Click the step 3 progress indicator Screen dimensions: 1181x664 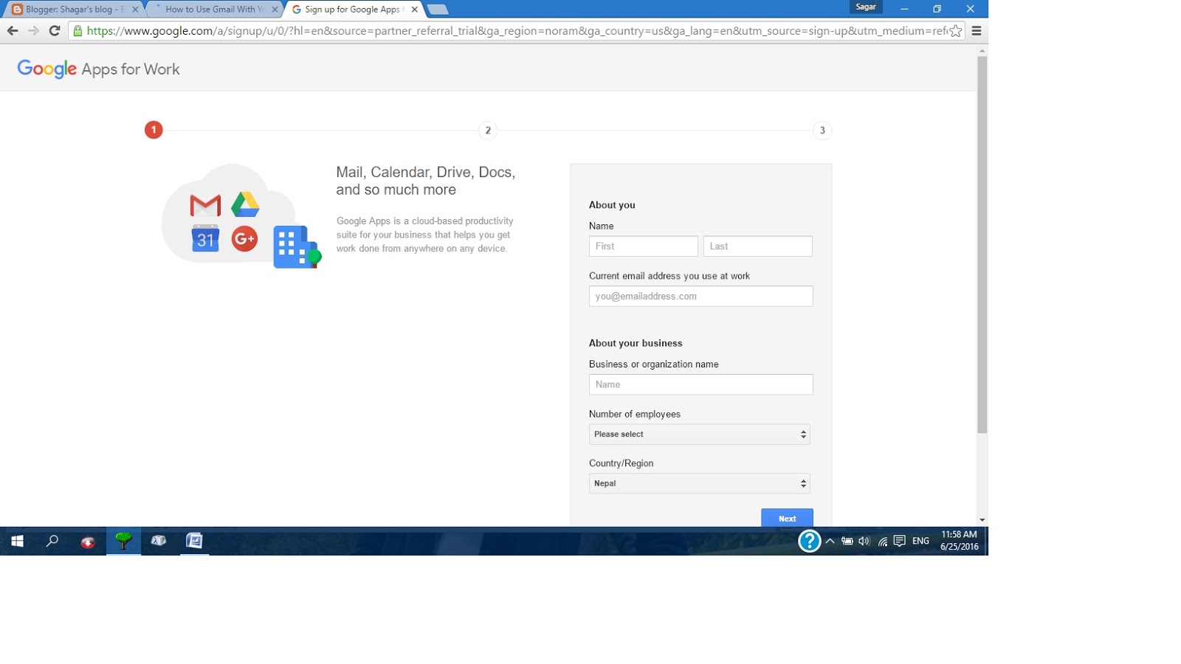(x=822, y=131)
